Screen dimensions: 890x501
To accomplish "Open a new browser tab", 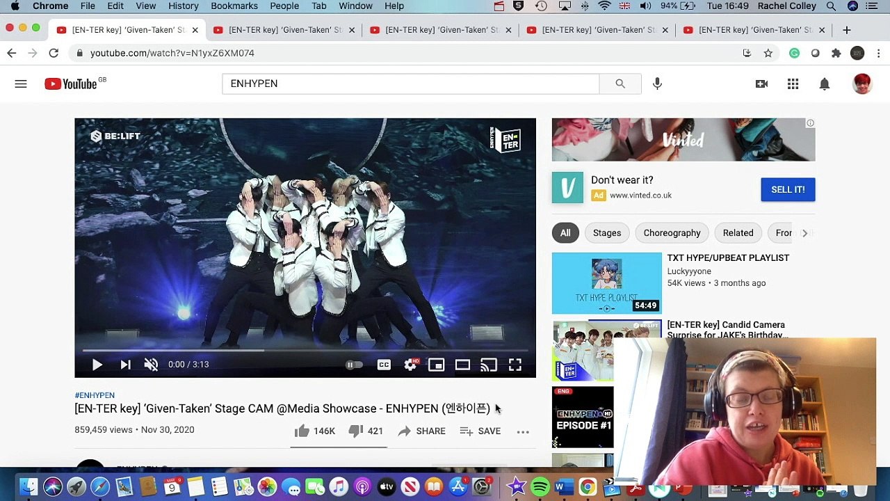I will (846, 30).
